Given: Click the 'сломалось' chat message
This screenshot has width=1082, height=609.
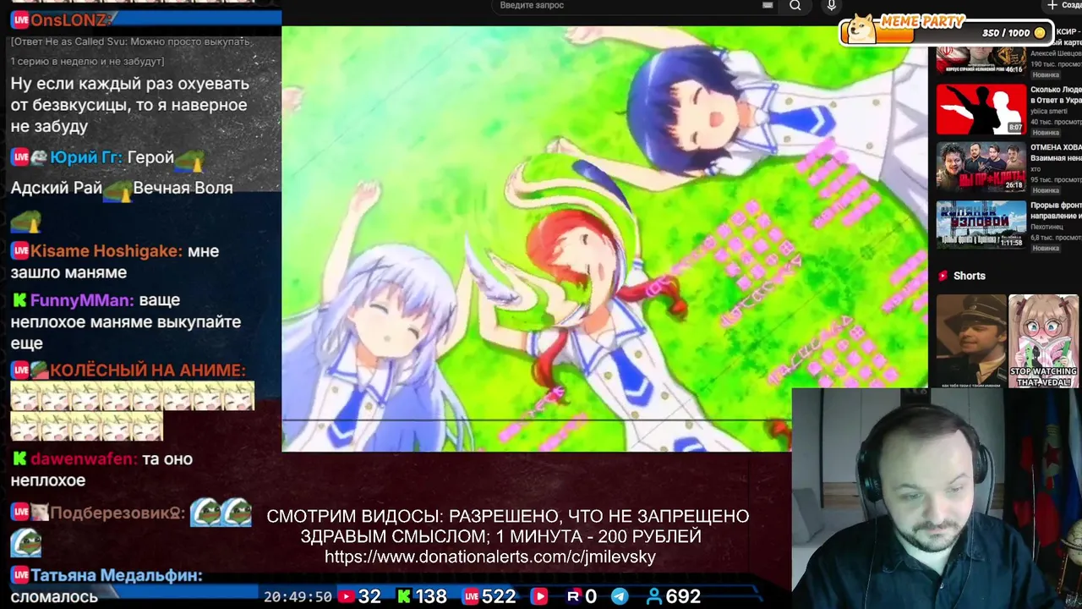Looking at the screenshot, I should pyautogui.click(x=54, y=596).
